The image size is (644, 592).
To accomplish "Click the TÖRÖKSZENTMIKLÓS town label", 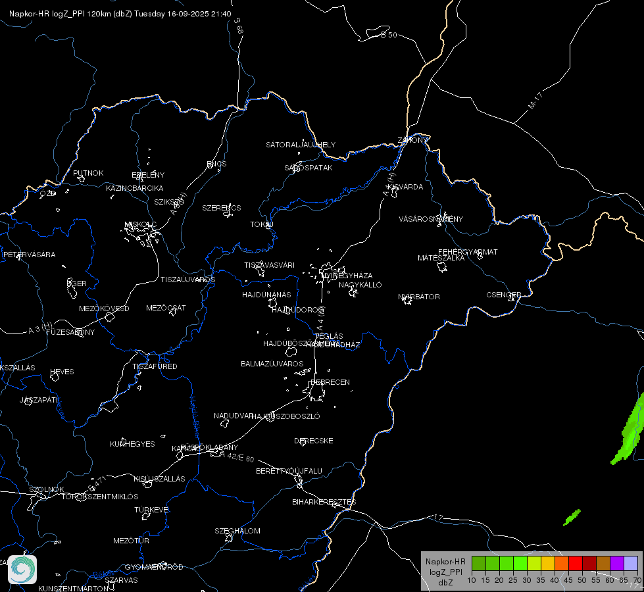I will (100, 496).
